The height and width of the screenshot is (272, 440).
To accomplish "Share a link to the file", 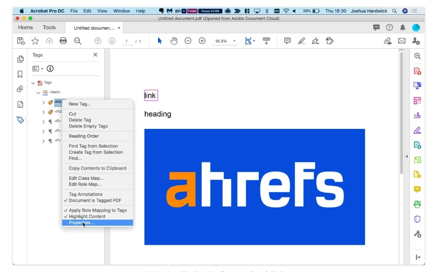I will 388,41.
